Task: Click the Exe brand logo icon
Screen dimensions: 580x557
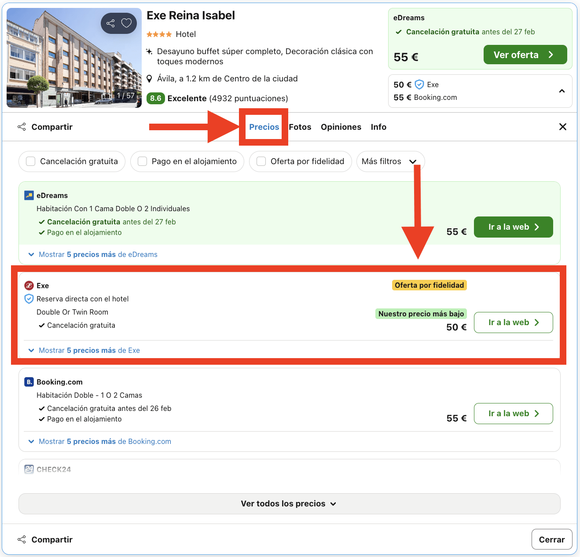Action: coord(29,285)
